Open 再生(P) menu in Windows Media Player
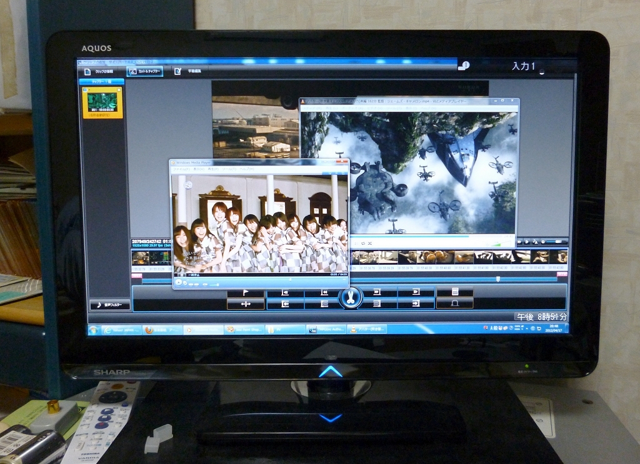The image size is (640, 464). 214,169
